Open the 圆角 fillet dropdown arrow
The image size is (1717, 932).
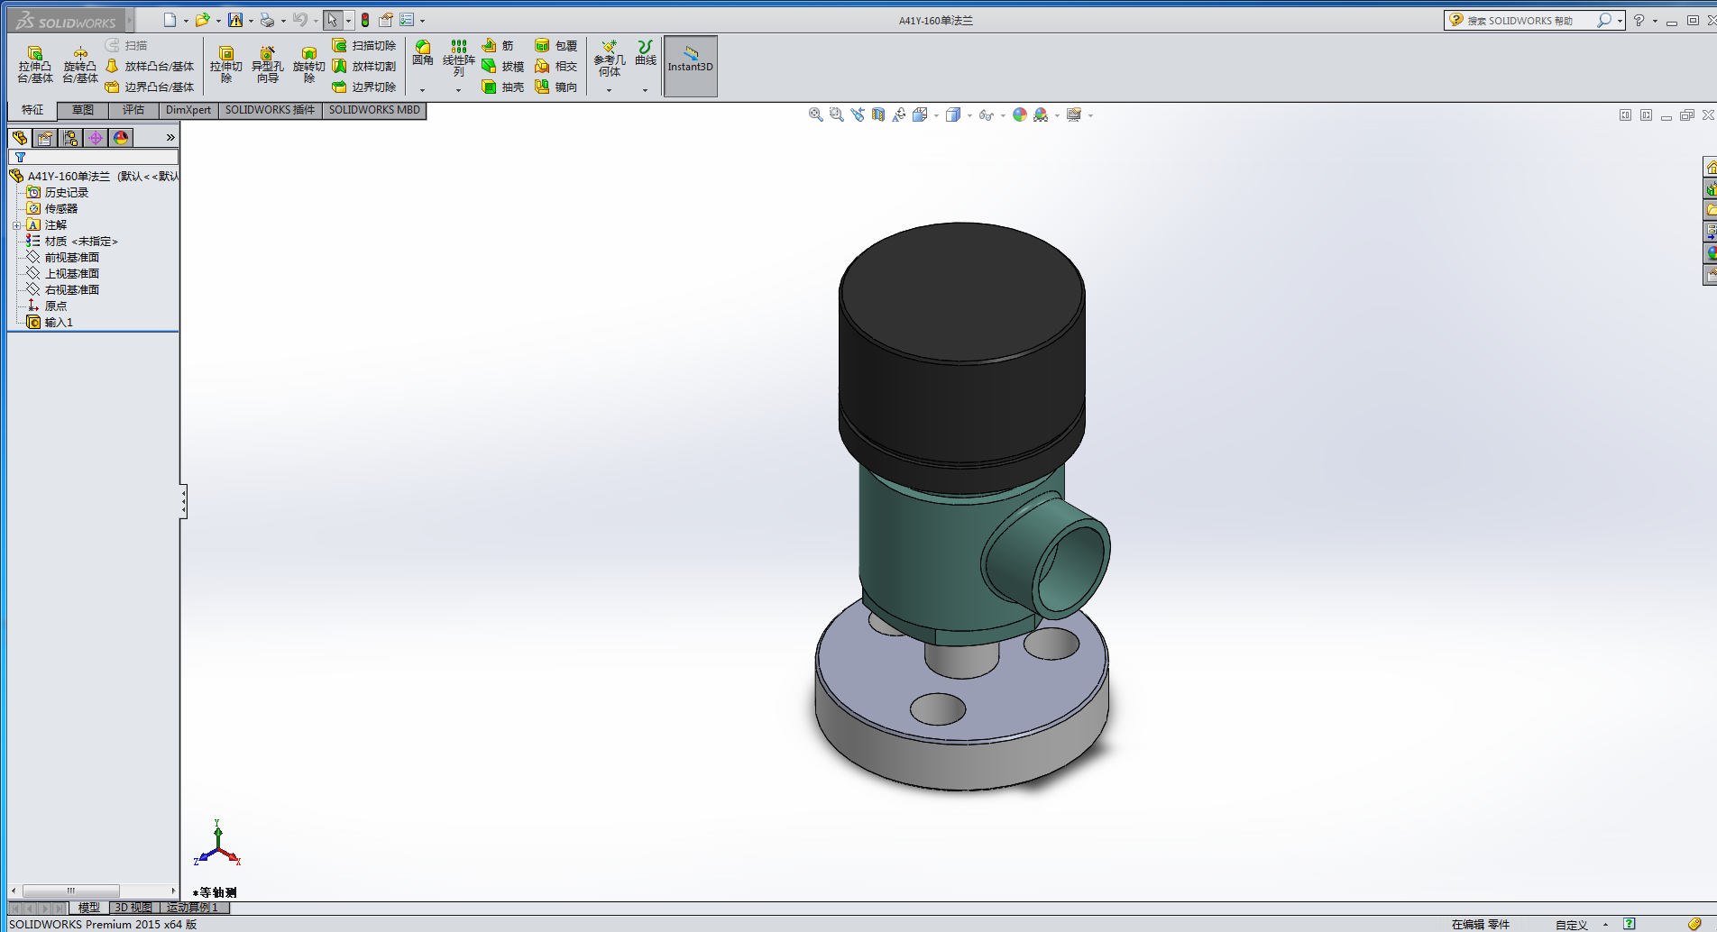click(422, 90)
